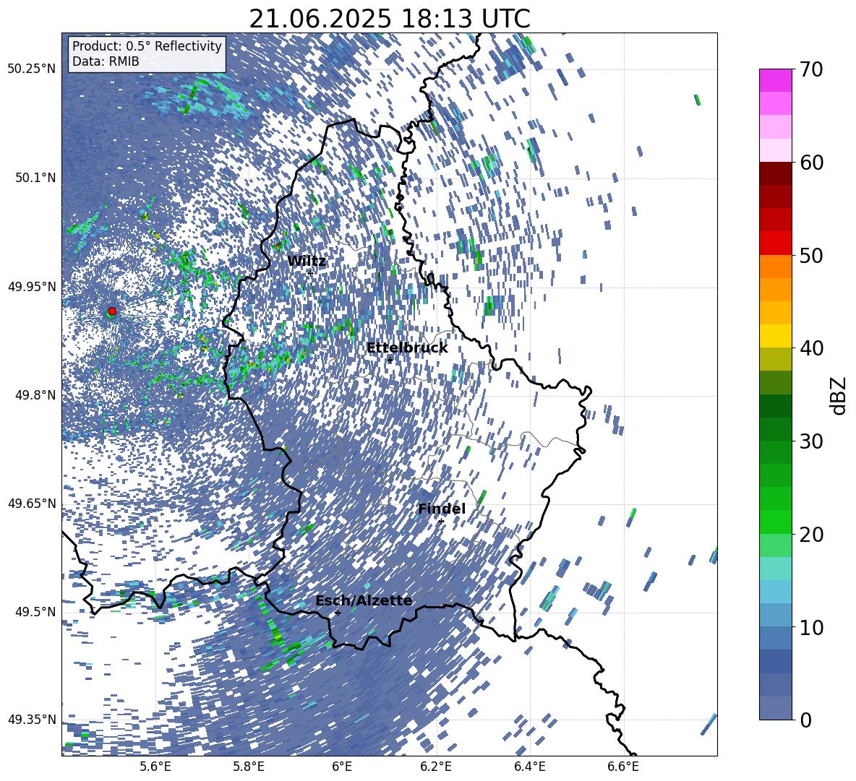Image resolution: width=856 pixels, height=781 pixels.
Task: Click the dBZ colorbar label
Action: (839, 395)
